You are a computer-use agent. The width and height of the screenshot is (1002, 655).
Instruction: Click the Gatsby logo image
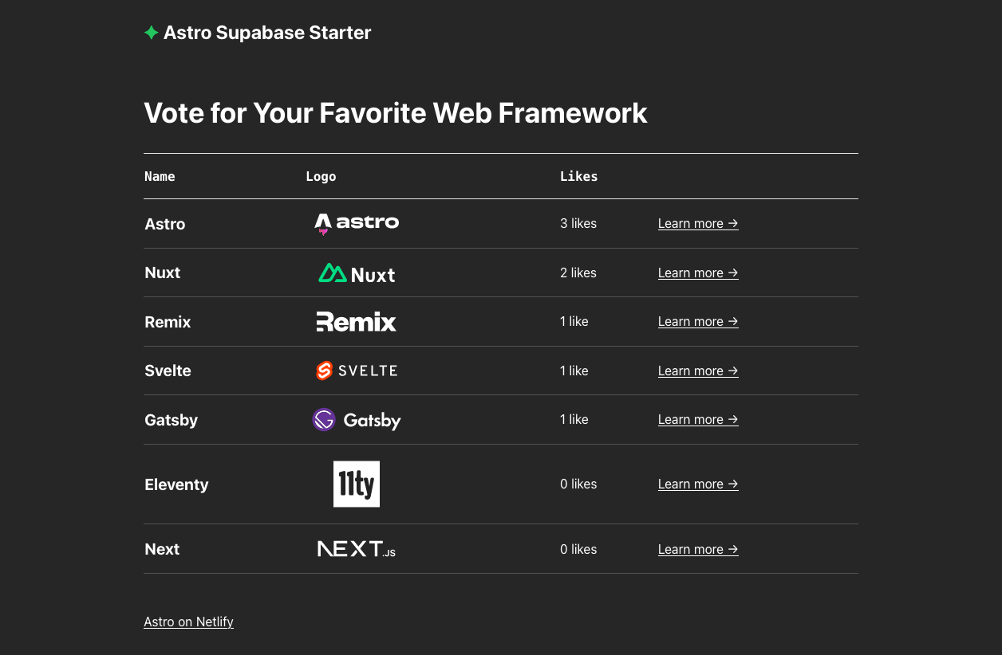tap(357, 420)
